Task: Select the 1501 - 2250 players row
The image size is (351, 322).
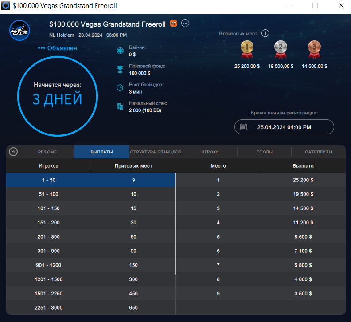Action: 91,293
